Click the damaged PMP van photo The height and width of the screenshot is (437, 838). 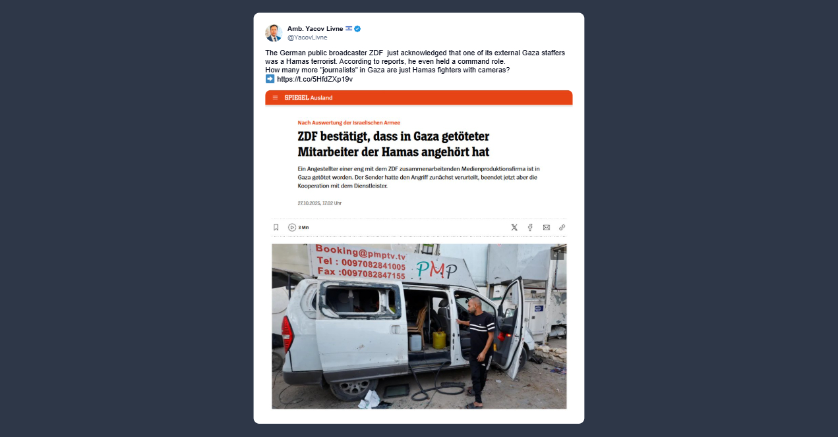[x=419, y=326]
